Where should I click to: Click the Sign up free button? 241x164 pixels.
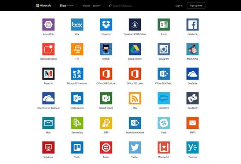(x=196, y=6)
